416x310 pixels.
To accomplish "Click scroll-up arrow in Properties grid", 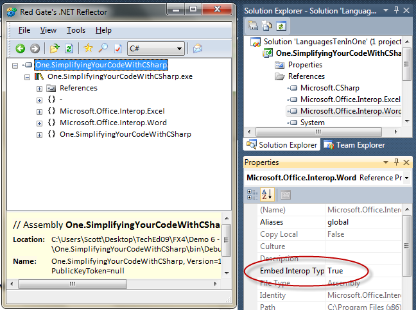I will point(407,209).
